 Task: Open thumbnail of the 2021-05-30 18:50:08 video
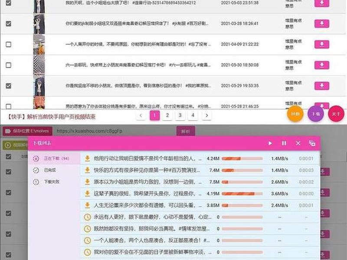[39, 65]
